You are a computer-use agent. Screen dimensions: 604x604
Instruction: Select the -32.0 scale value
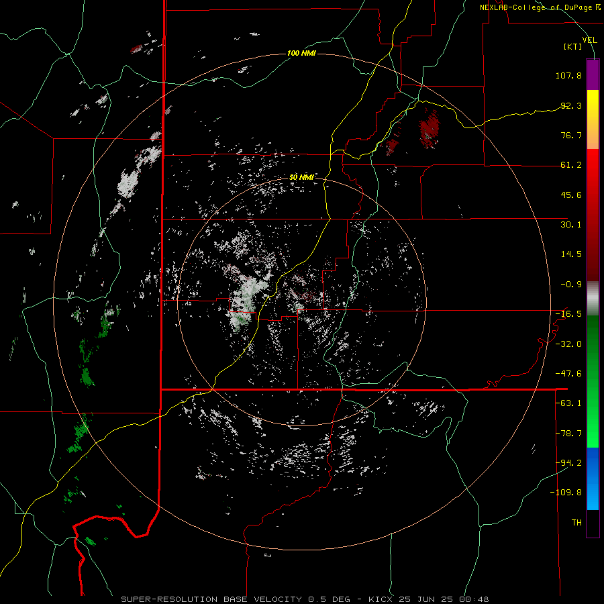pos(568,344)
